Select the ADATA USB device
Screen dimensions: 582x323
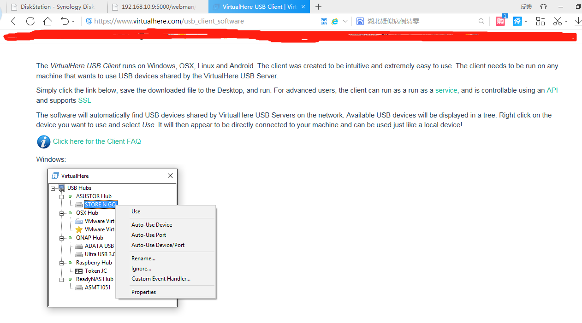99,246
